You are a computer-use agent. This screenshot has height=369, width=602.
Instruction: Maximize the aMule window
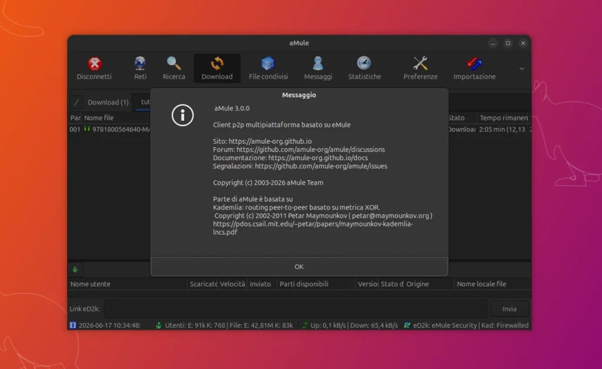coord(508,43)
